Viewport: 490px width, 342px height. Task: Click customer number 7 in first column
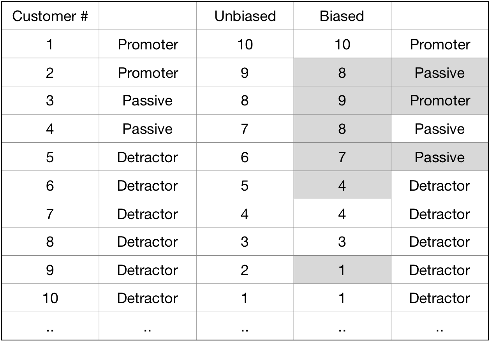point(50,214)
